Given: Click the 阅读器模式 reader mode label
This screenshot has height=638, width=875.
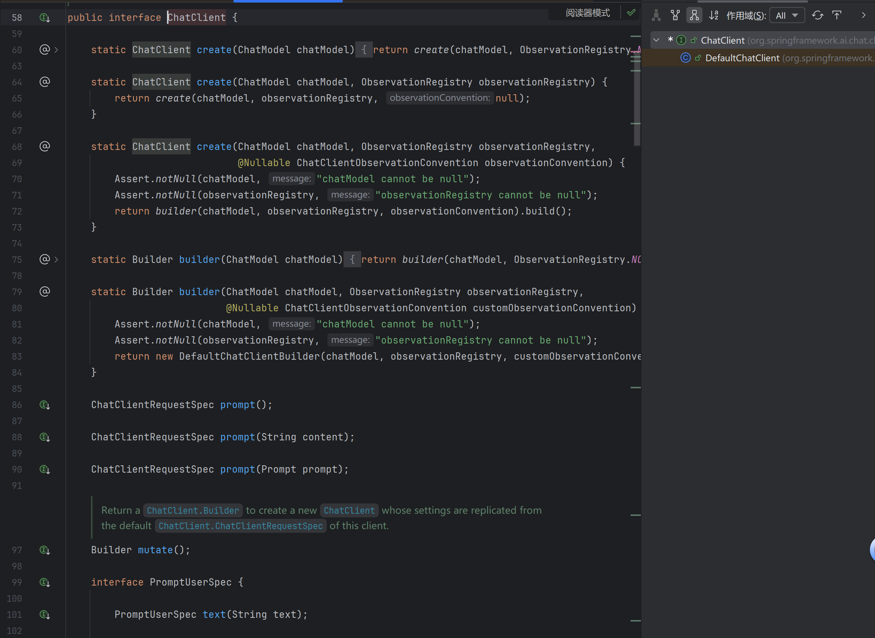Looking at the screenshot, I should pyautogui.click(x=588, y=13).
